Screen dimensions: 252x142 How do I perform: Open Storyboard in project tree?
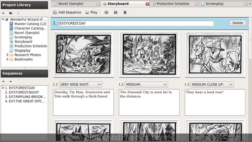[x=23, y=42]
